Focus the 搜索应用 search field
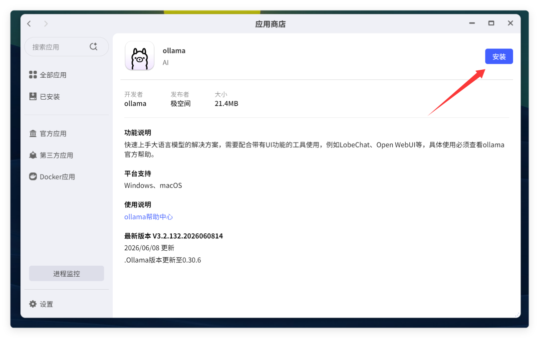The height and width of the screenshot is (338, 539). tap(67, 47)
